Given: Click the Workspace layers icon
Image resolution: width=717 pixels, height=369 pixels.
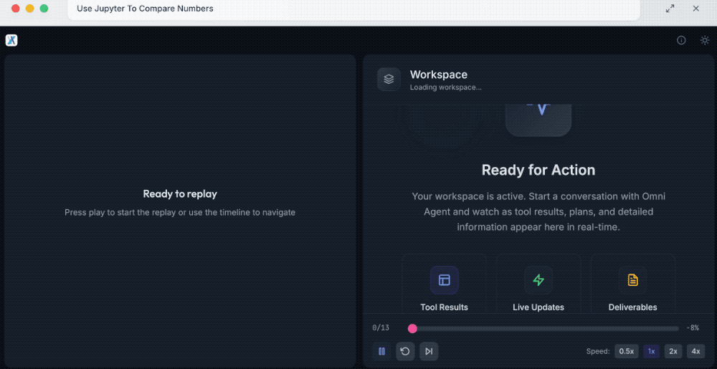Looking at the screenshot, I should (389, 80).
